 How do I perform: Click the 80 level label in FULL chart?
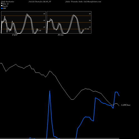click(90, 14)
